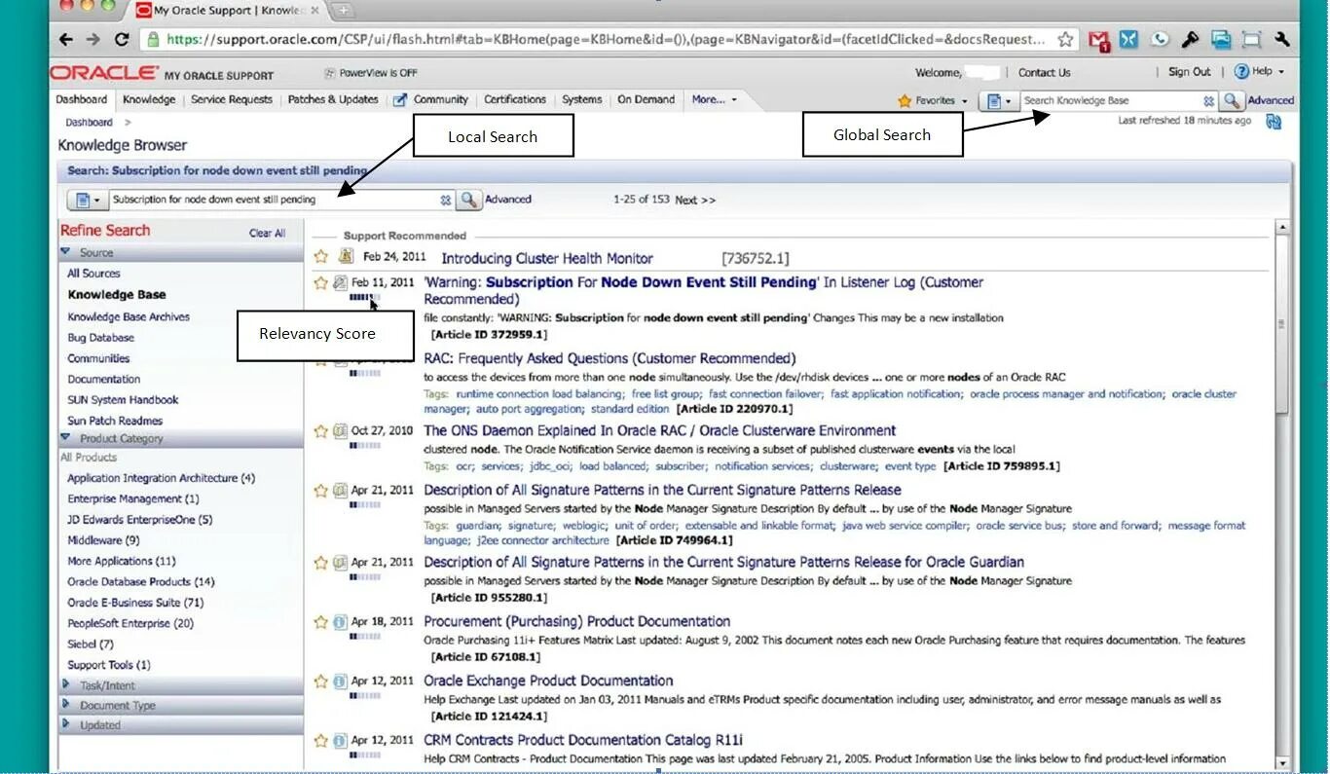The width and height of the screenshot is (1330, 774).
Task: Open the Knowledge tab
Action: [149, 99]
